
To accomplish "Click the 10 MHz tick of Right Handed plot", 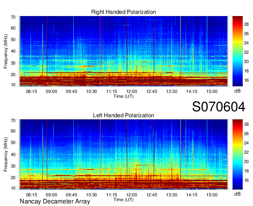I will [13, 85].
